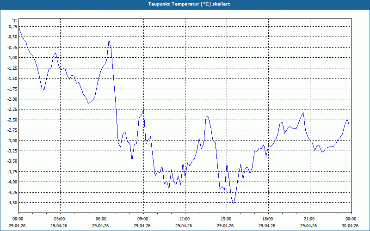Select the -4,25 y-axis label
The height and width of the screenshot is (231, 370).
pyautogui.click(x=12, y=192)
